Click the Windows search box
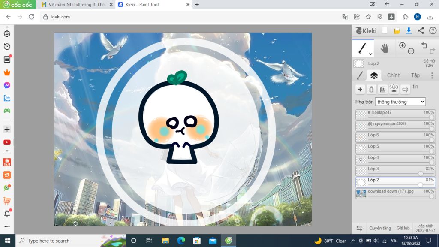 click(71, 241)
